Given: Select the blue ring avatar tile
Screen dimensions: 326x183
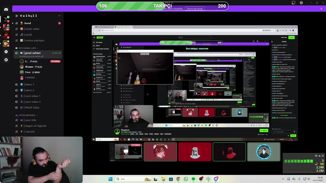Looking at the screenshot, I should coord(264,152).
